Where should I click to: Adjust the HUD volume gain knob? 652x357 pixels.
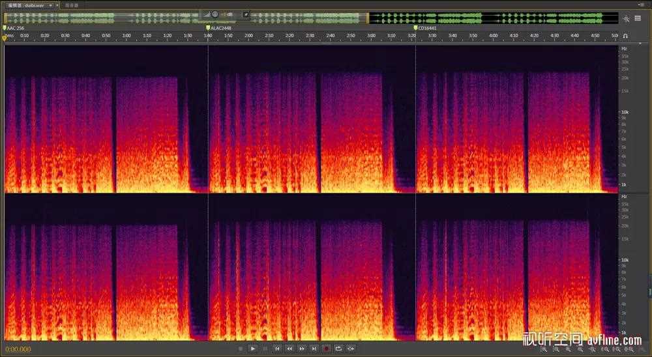(215, 14)
